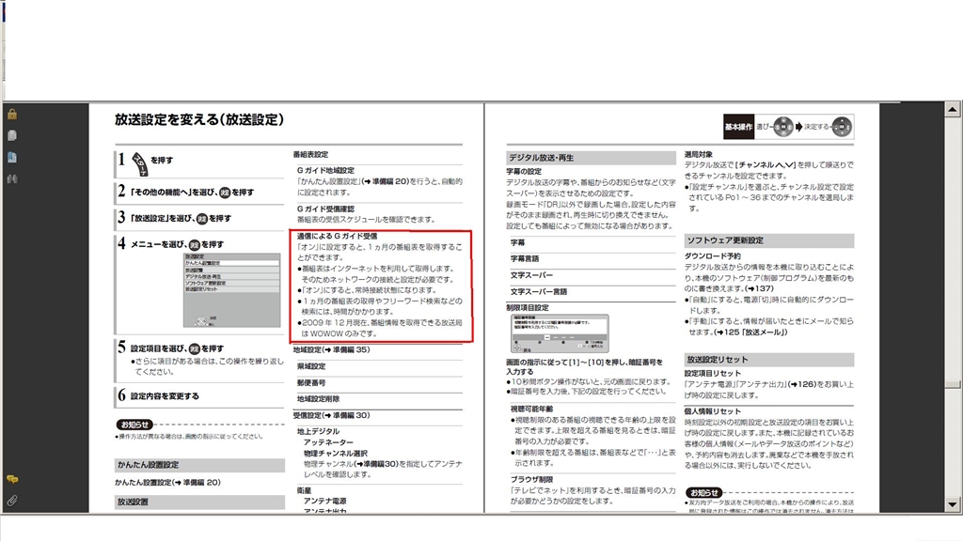Image resolution: width=963 pixels, height=541 pixels.
Task: Follow the かんたん設置設定(→準備編 20) reference
Action: pyautogui.click(x=167, y=483)
